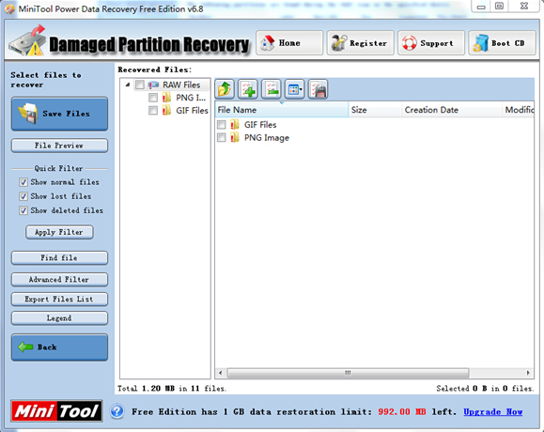Click the Register button
544x432 pixels.
tap(360, 43)
